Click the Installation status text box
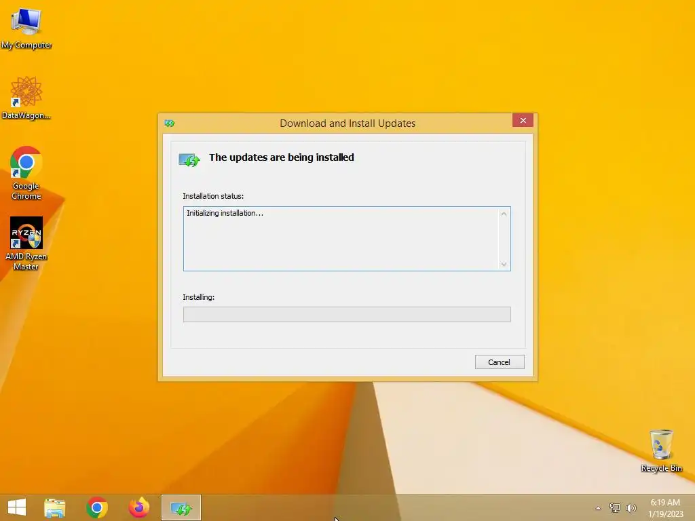Viewport: 695px width, 521px height. [x=347, y=238]
